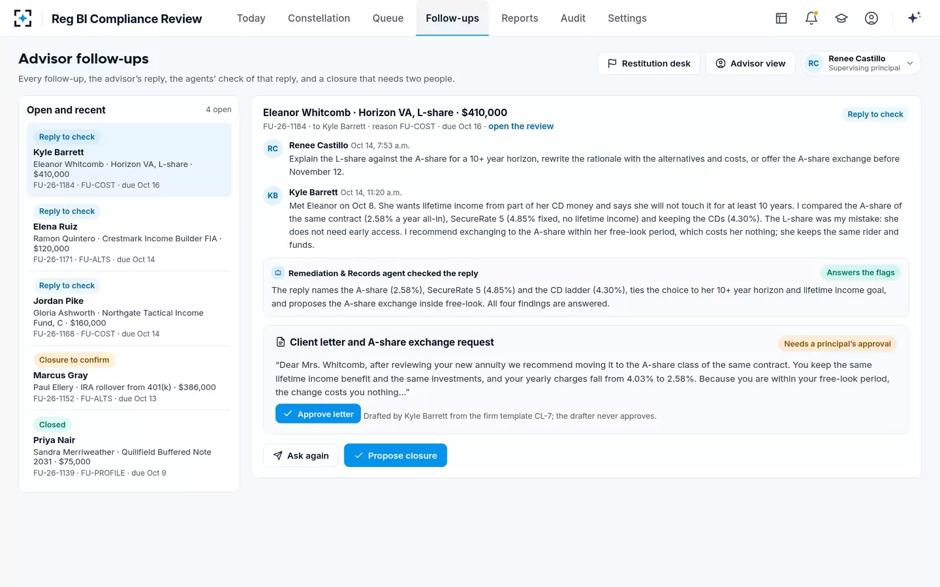This screenshot has height=587, width=940.
Task: Open the layout panel icon
Action: (x=781, y=18)
